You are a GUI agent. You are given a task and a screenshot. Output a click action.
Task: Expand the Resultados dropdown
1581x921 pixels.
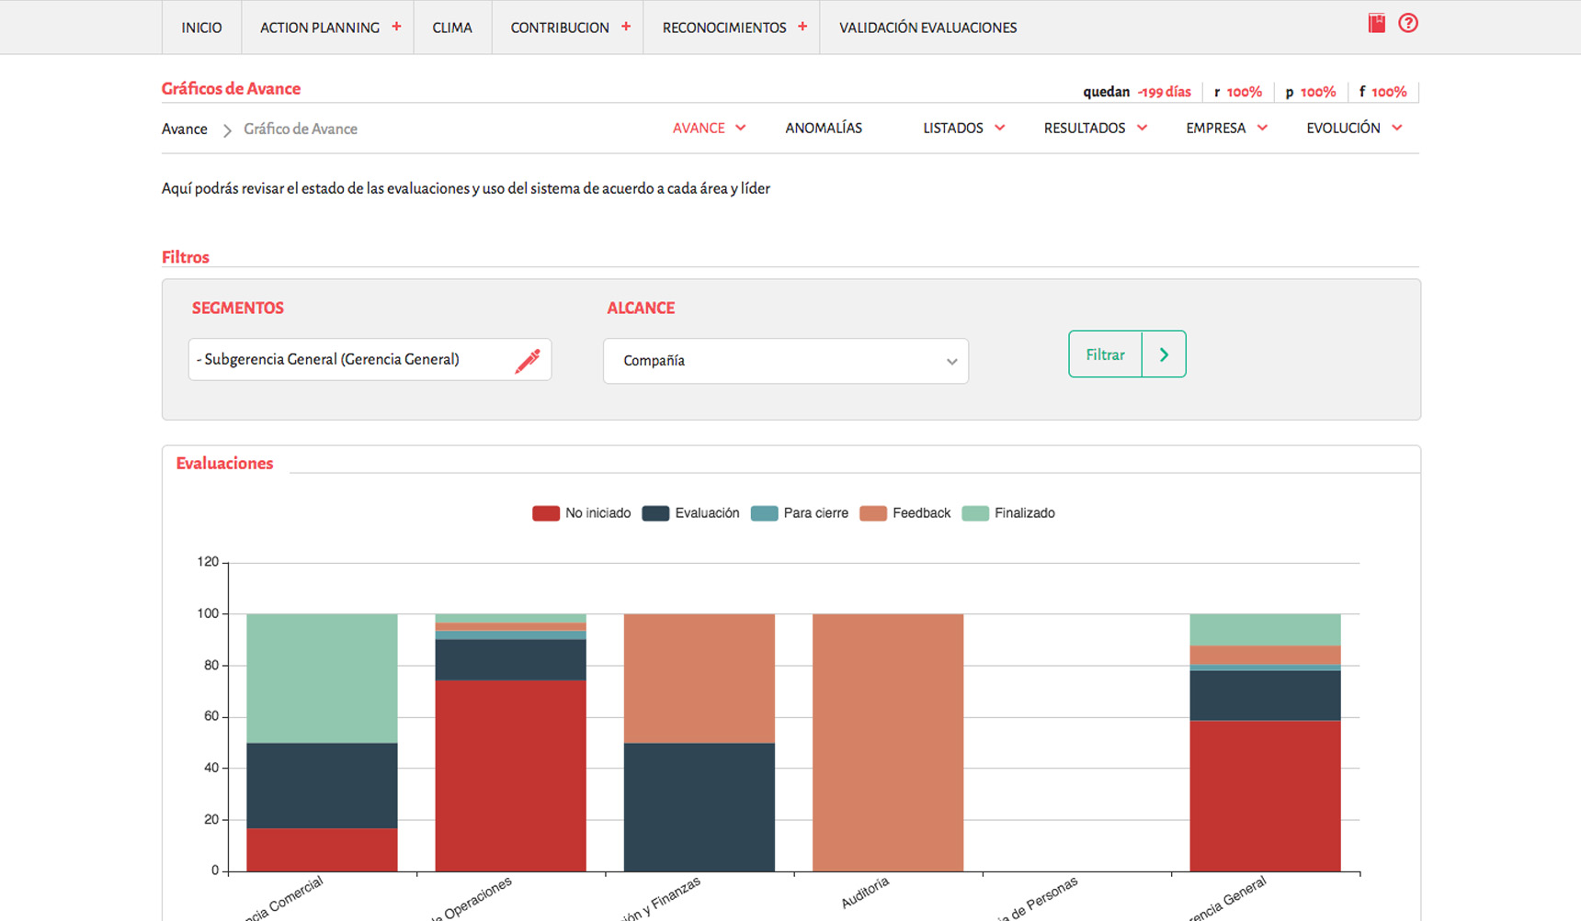[x=1096, y=128]
